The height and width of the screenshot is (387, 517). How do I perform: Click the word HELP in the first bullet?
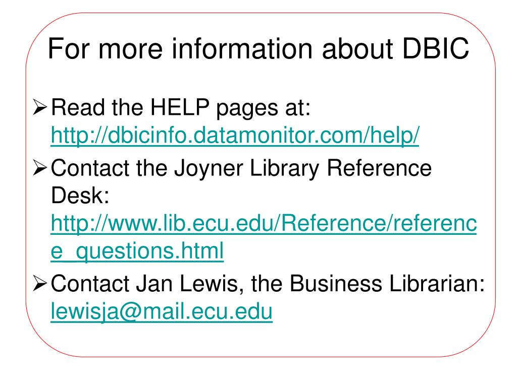pyautogui.click(x=180, y=107)
